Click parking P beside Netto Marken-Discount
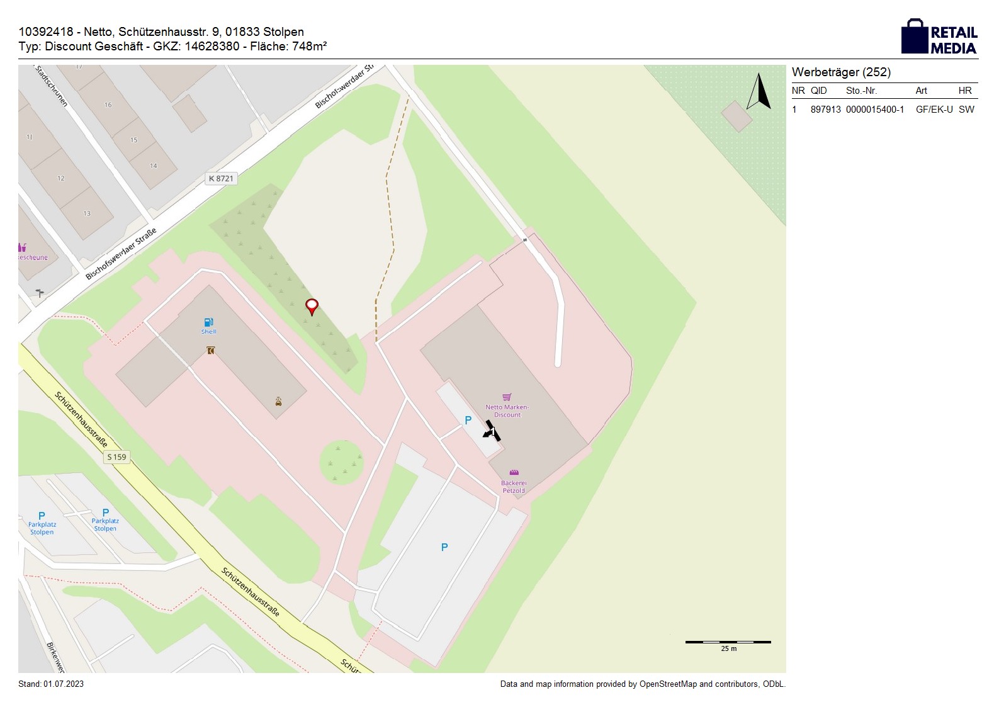Screen dimensions: 999x707 [468, 421]
